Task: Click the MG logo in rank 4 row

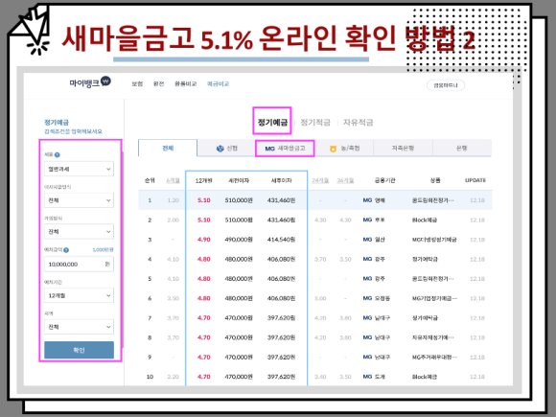Action: tap(367, 259)
